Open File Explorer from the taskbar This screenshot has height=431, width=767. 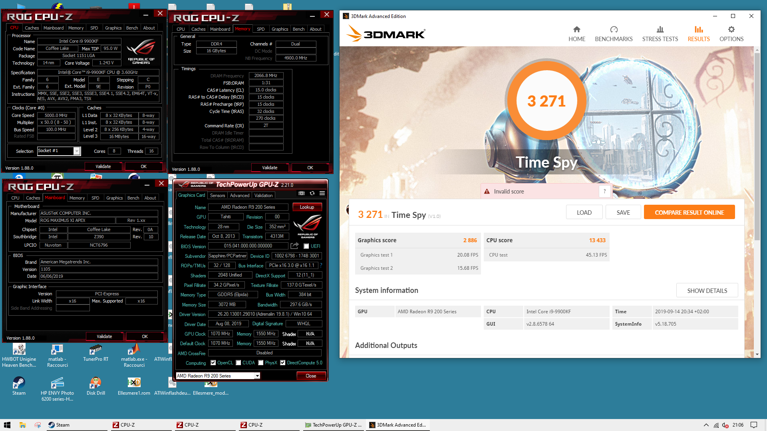(23, 425)
